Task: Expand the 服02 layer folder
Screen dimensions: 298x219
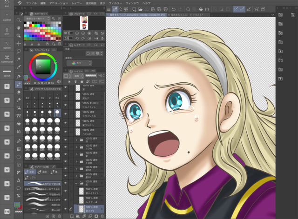Action: click(x=76, y=169)
